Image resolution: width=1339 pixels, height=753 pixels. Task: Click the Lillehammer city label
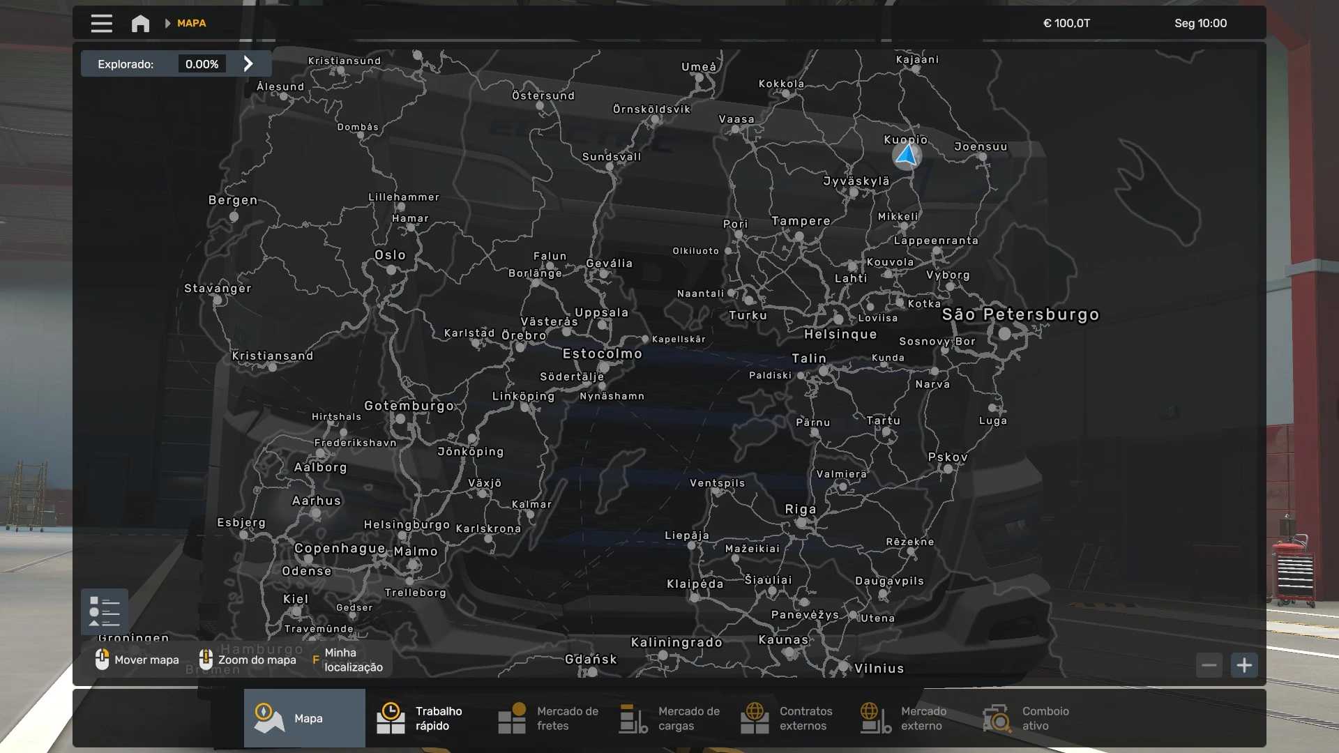click(404, 197)
